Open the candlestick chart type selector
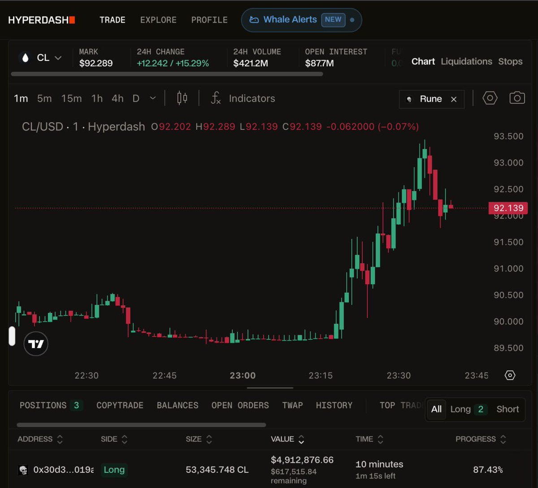538x488 pixels. coord(182,98)
